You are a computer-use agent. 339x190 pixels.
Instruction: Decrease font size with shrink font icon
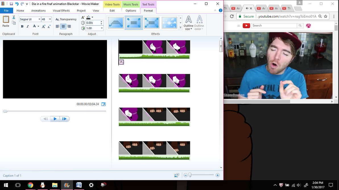pos(49,26)
